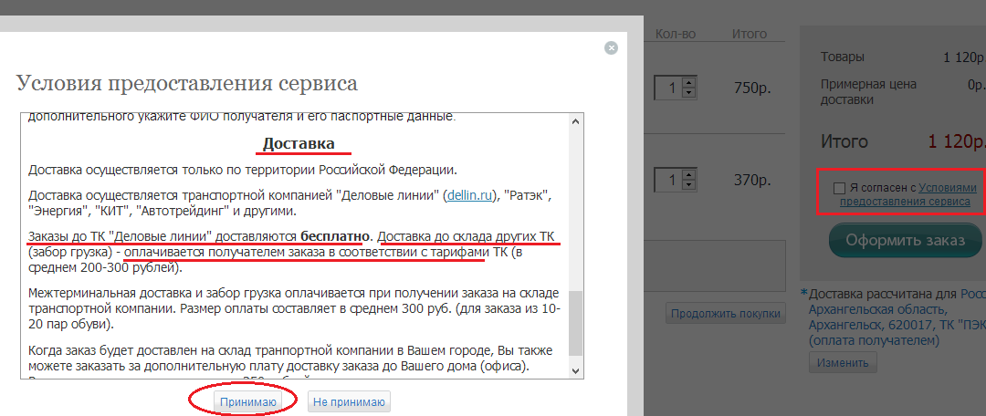986x416 pixels.
Task: Click quantity field of the 370р. item
Action: click(669, 181)
